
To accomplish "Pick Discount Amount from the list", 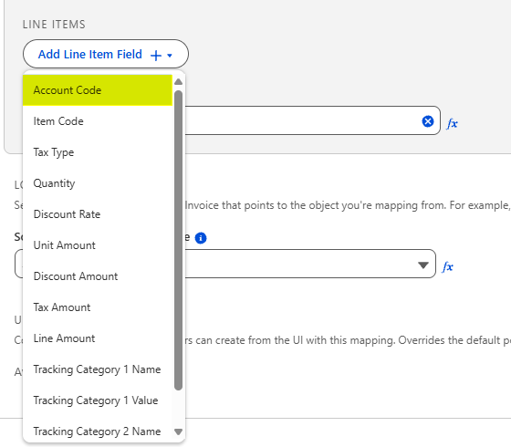I will (98, 276).
